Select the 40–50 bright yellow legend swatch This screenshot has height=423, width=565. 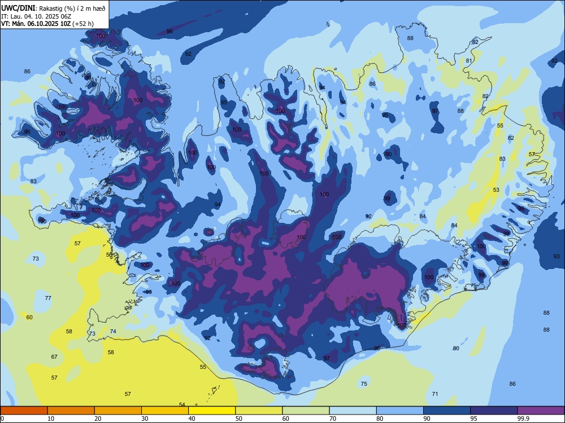pyautogui.click(x=212, y=411)
